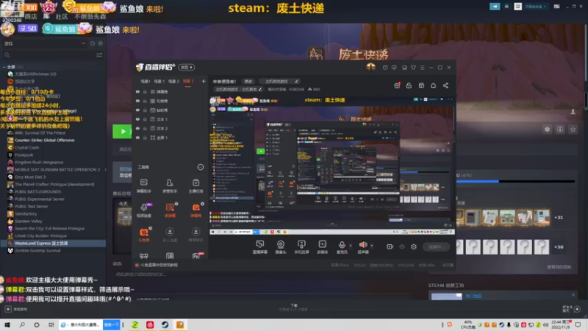Toggle visibility of 弹幕秀 layer
This screenshot has width=588, height=331.
pos(137,91)
